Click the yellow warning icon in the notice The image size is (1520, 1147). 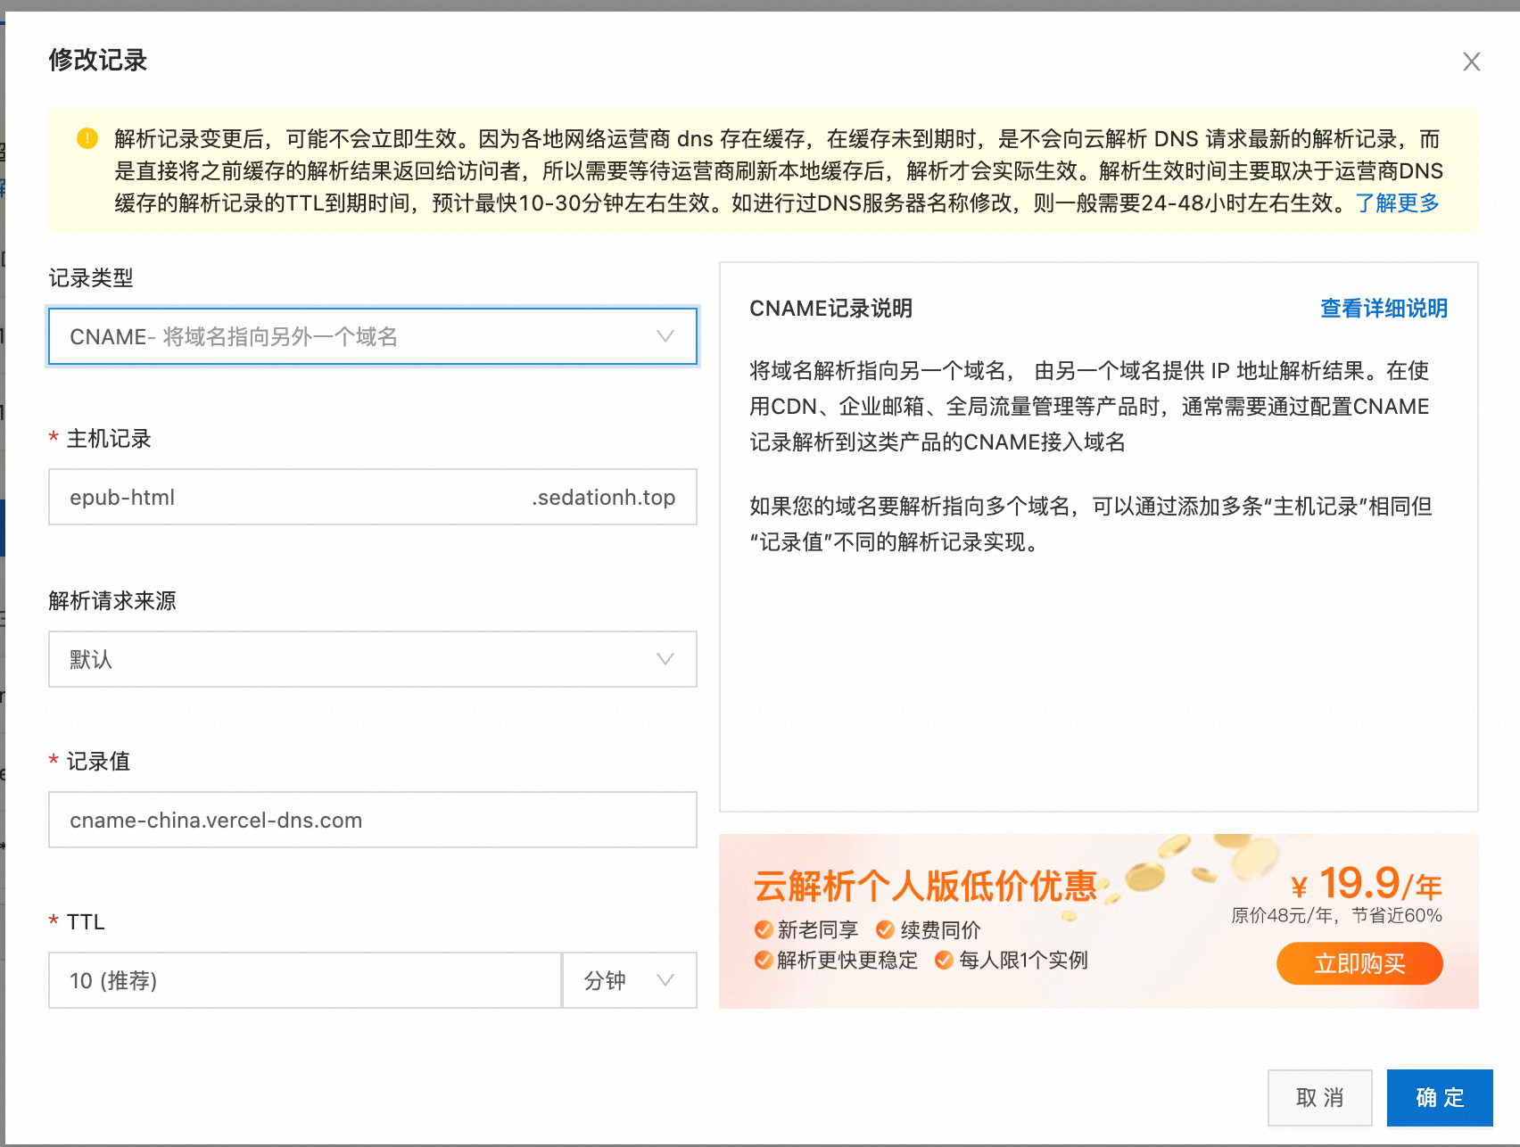click(87, 138)
